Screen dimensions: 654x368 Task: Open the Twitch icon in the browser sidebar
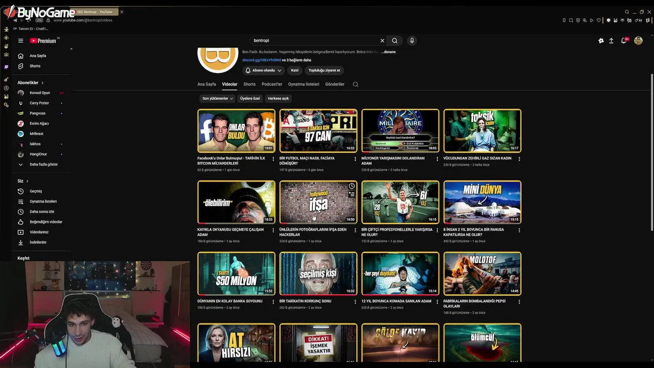coord(6,67)
